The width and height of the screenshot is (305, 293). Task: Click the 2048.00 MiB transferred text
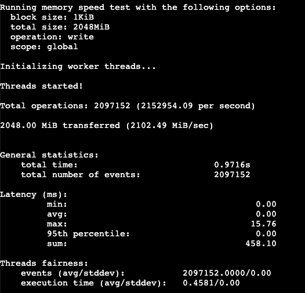tap(60, 126)
